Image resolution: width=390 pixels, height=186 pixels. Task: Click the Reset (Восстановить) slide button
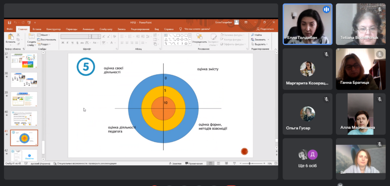pyautogui.click(x=47, y=39)
